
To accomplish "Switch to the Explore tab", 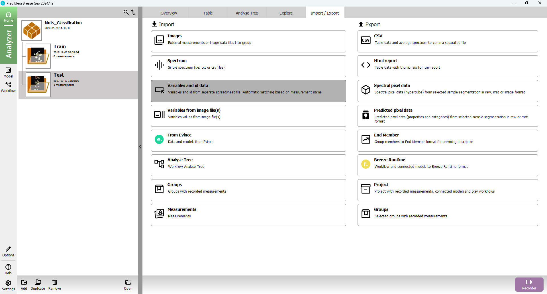I will tap(286, 13).
